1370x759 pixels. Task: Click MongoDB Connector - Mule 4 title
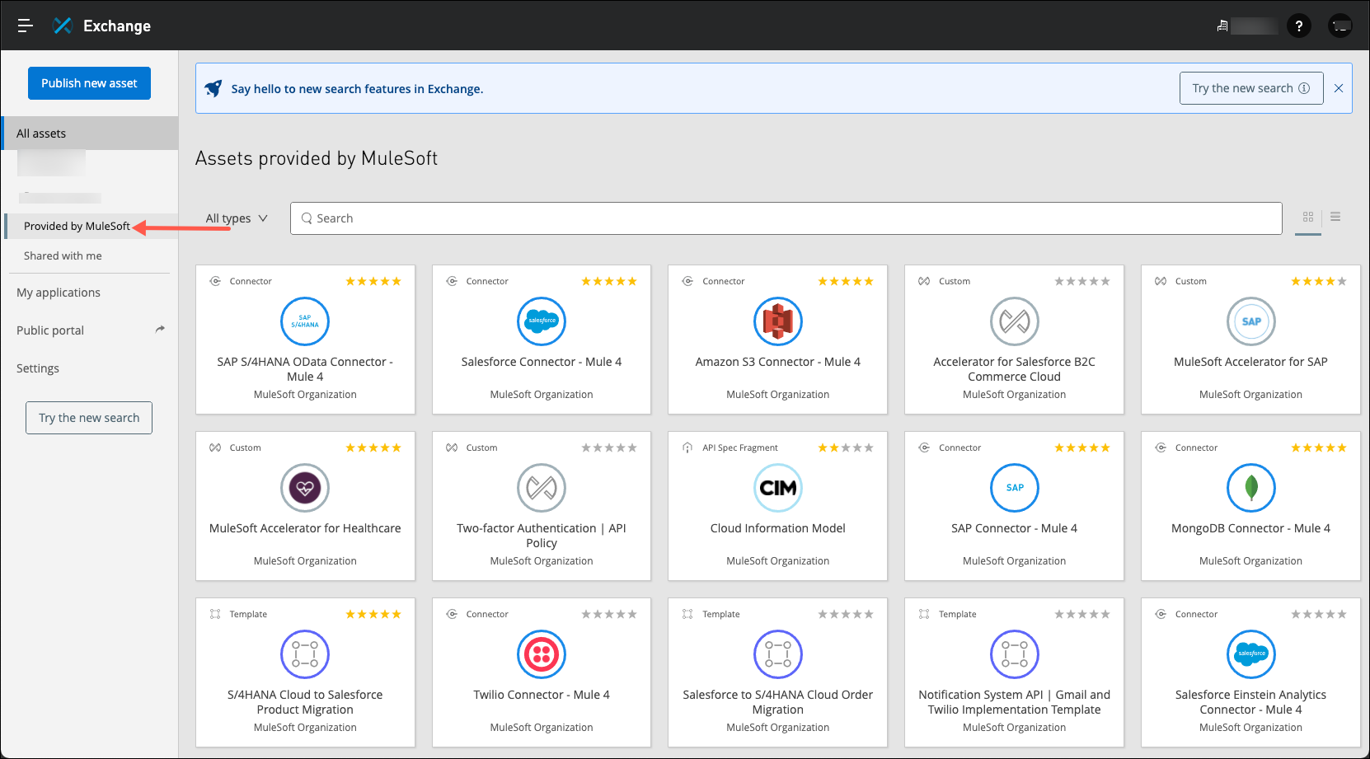click(x=1251, y=528)
